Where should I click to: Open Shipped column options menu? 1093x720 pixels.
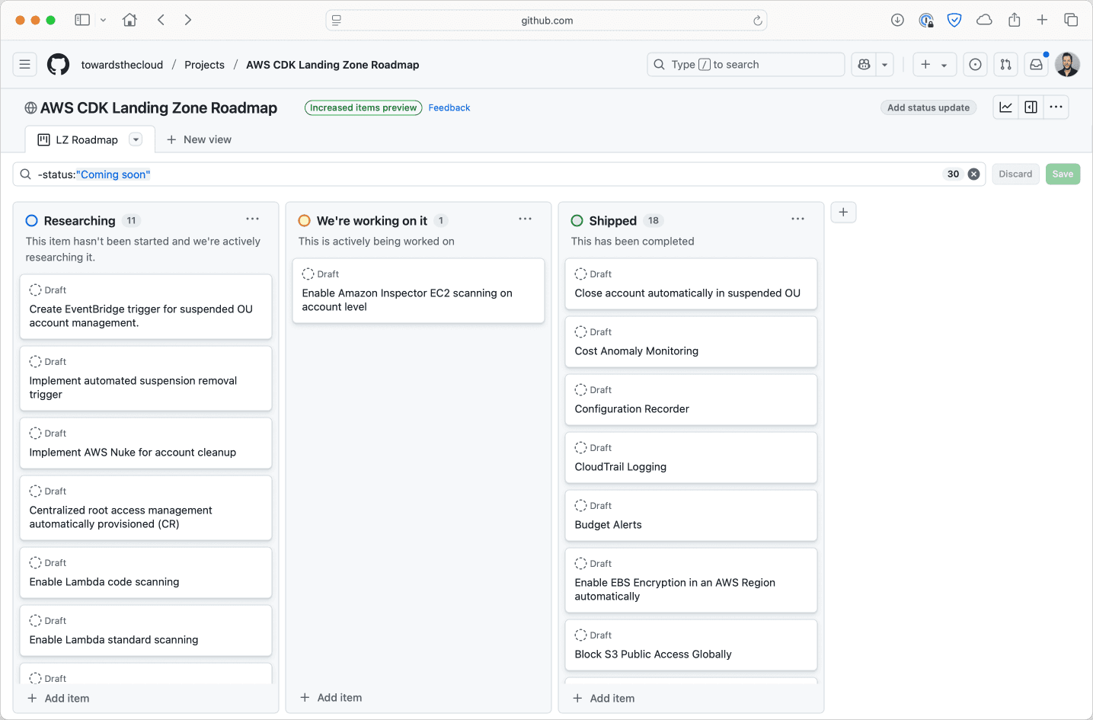[x=797, y=219]
